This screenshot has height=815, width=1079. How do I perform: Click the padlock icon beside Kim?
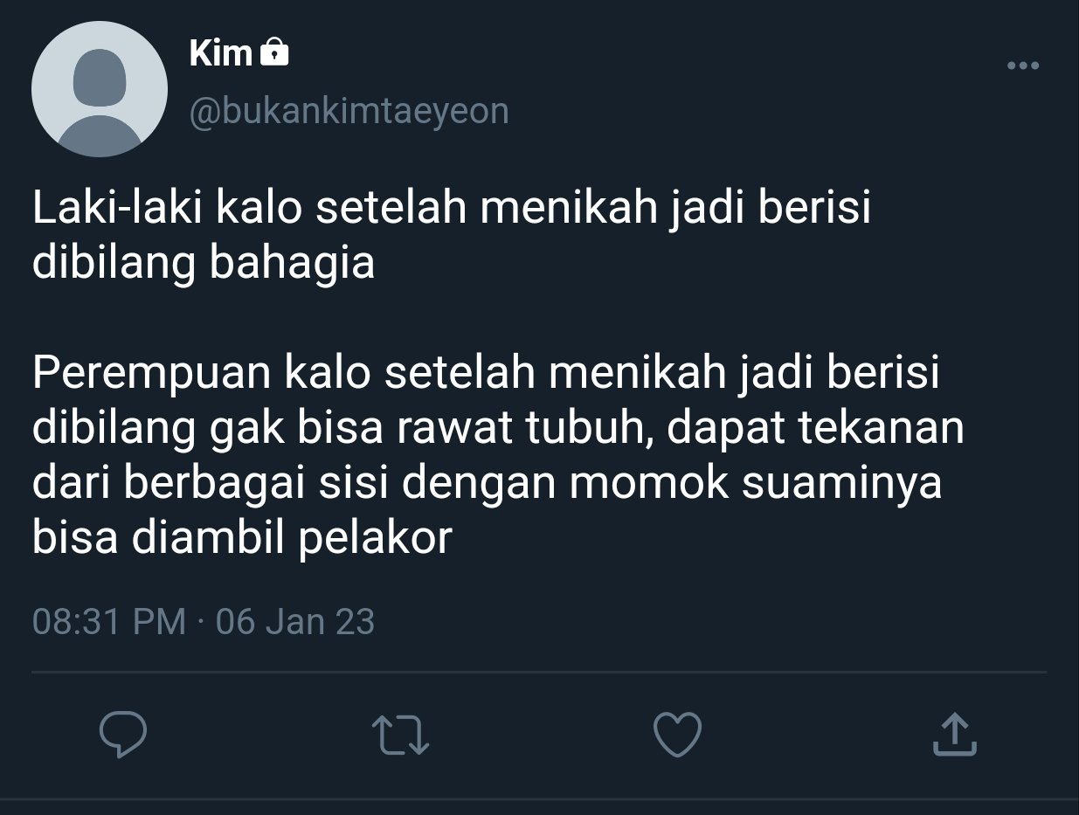point(274,53)
